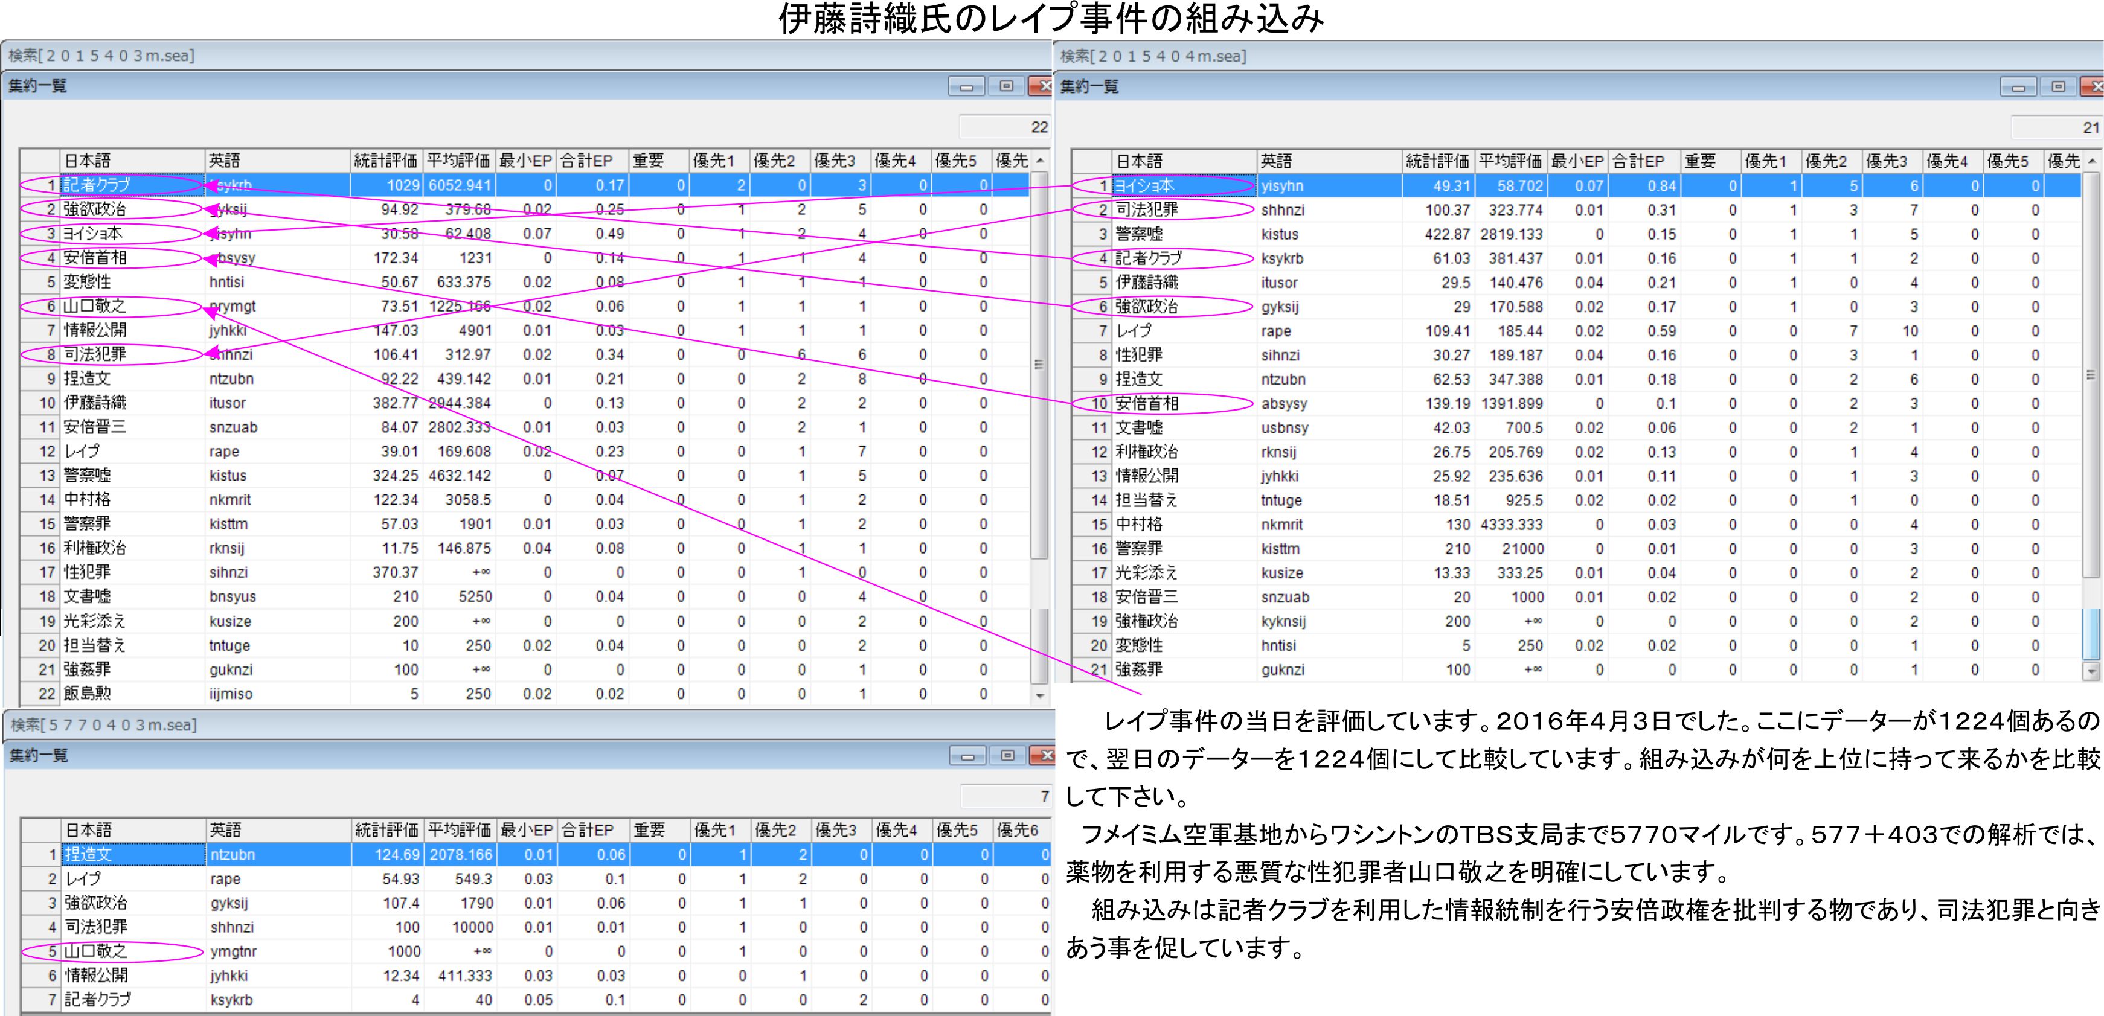Maximize the top-left 集約一覧 window
The height and width of the screenshot is (1016, 2104).
pyautogui.click(x=1006, y=86)
